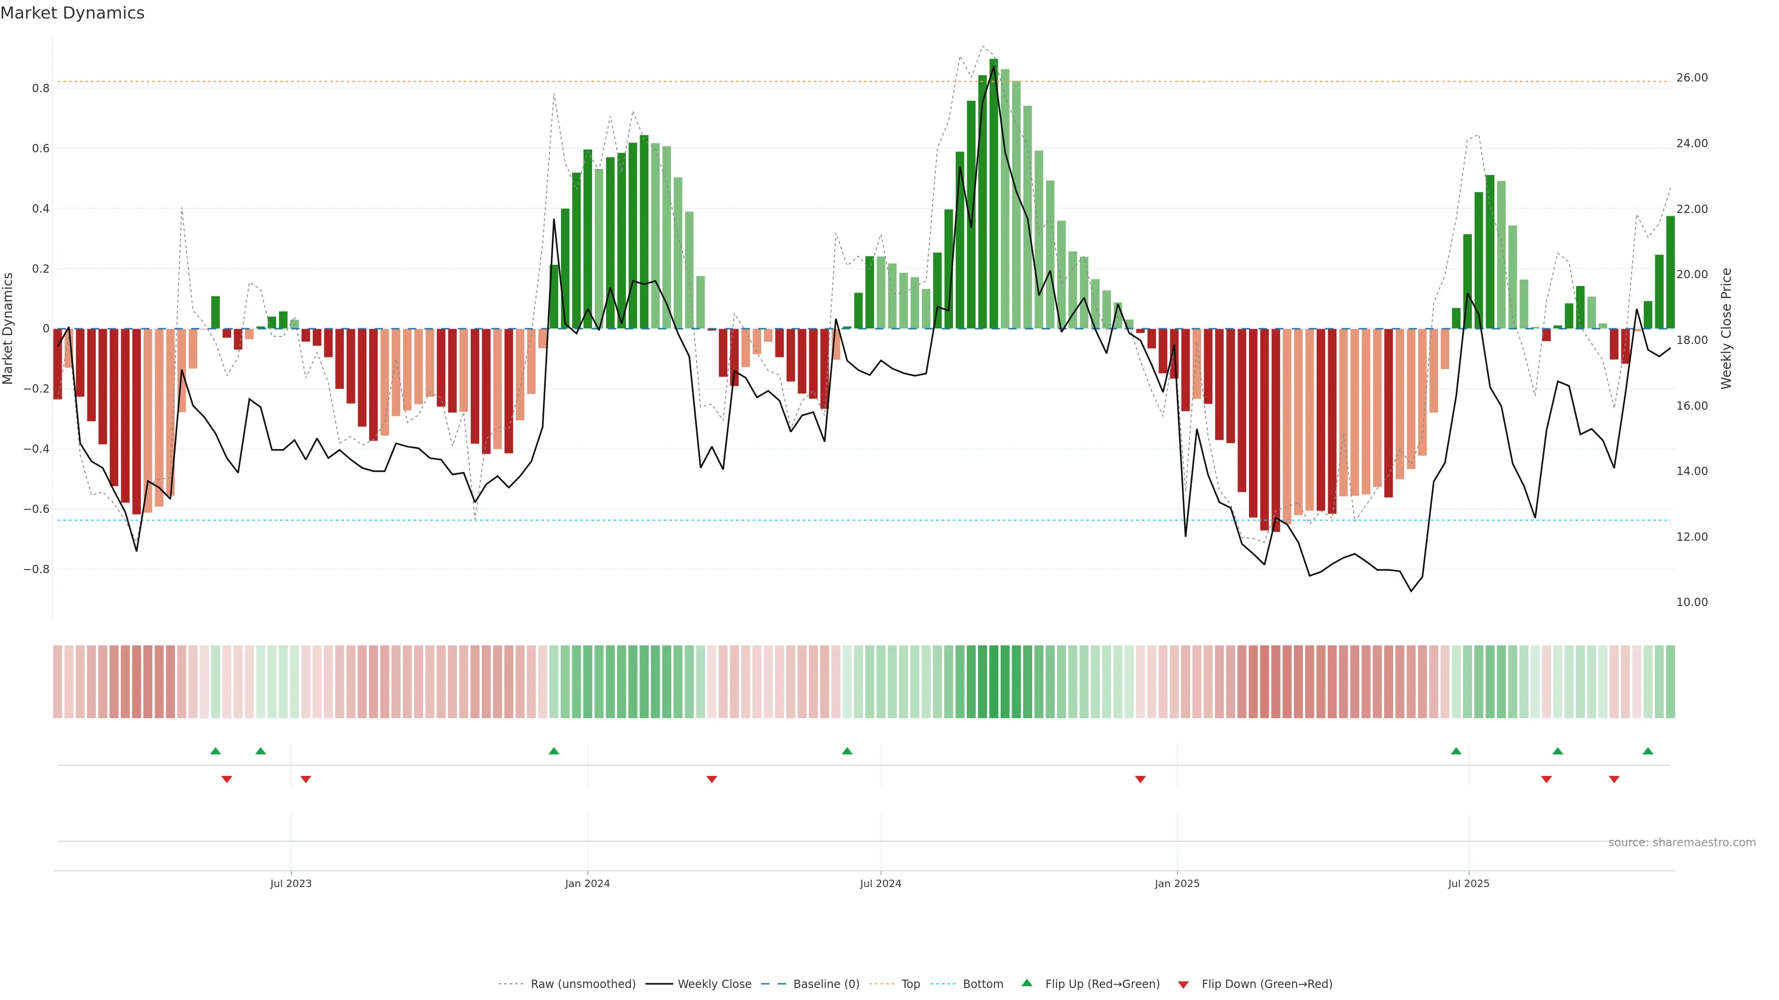
Task: Click the 26.00 right axis tick label
Action: point(1691,78)
